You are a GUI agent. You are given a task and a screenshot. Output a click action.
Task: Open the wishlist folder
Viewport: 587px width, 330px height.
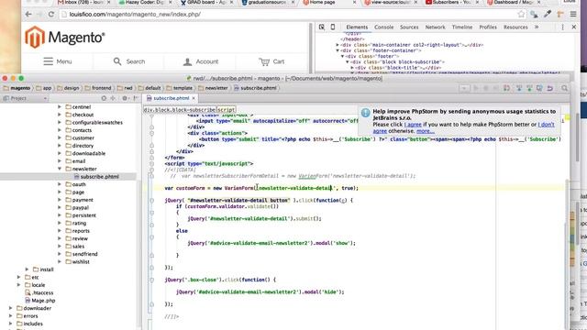click(77, 262)
